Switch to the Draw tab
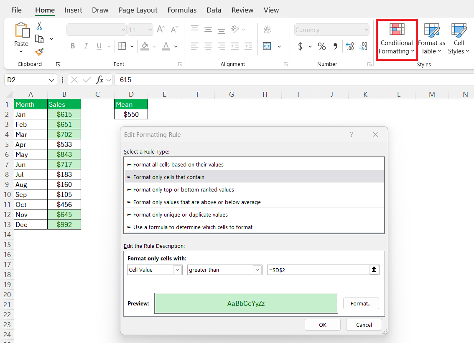This screenshot has width=474, height=343. [100, 10]
